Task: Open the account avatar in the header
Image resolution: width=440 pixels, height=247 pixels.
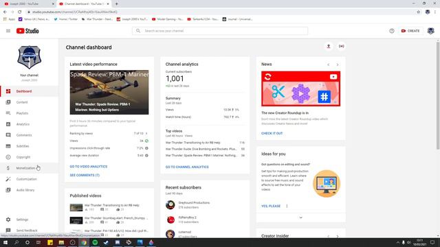Action: pyautogui.click(x=431, y=31)
